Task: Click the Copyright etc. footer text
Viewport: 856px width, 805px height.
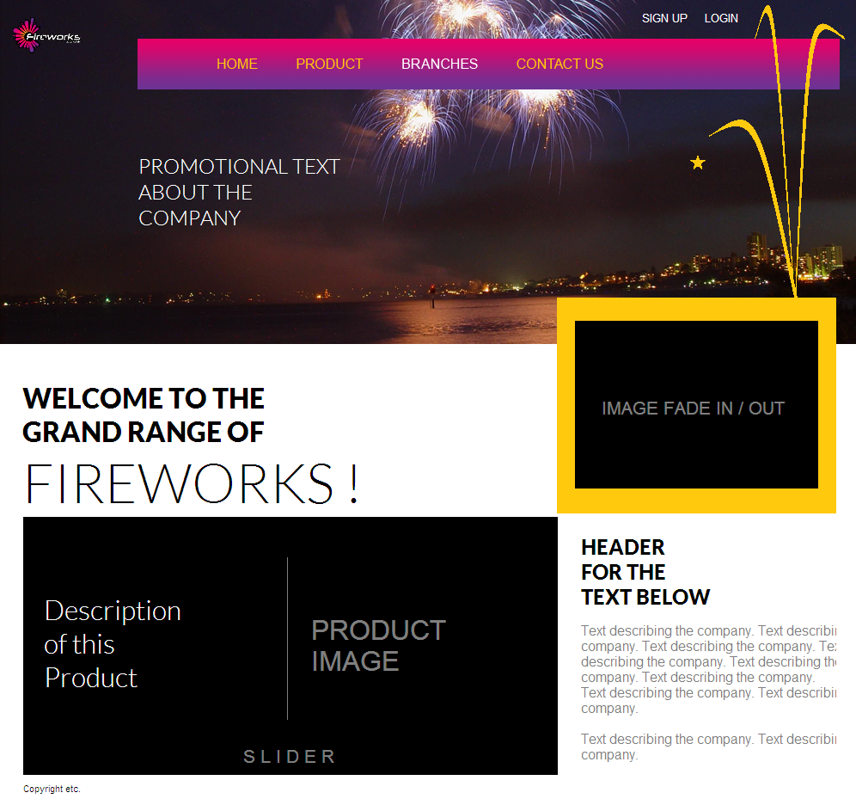Action: point(51,789)
